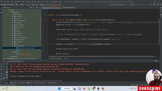Click the gutter run arrow beside class BasicSeleniumExample
The width and height of the screenshot is (162, 91).
[x=45, y=15]
